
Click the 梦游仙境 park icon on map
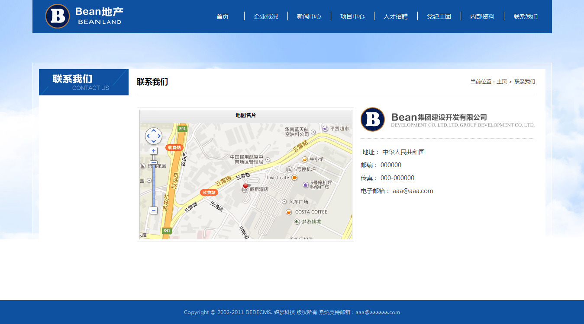pos(297,222)
